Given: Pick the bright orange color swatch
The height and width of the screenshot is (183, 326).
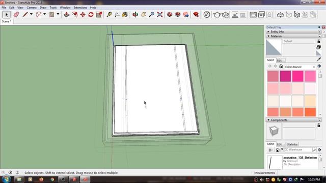Looking at the screenshot, I should (x=310, y=112).
